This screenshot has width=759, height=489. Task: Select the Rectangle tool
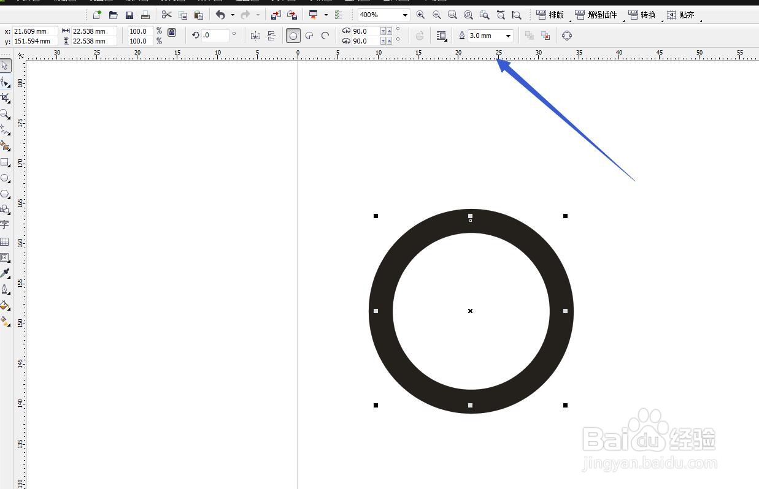pyautogui.click(x=5, y=162)
